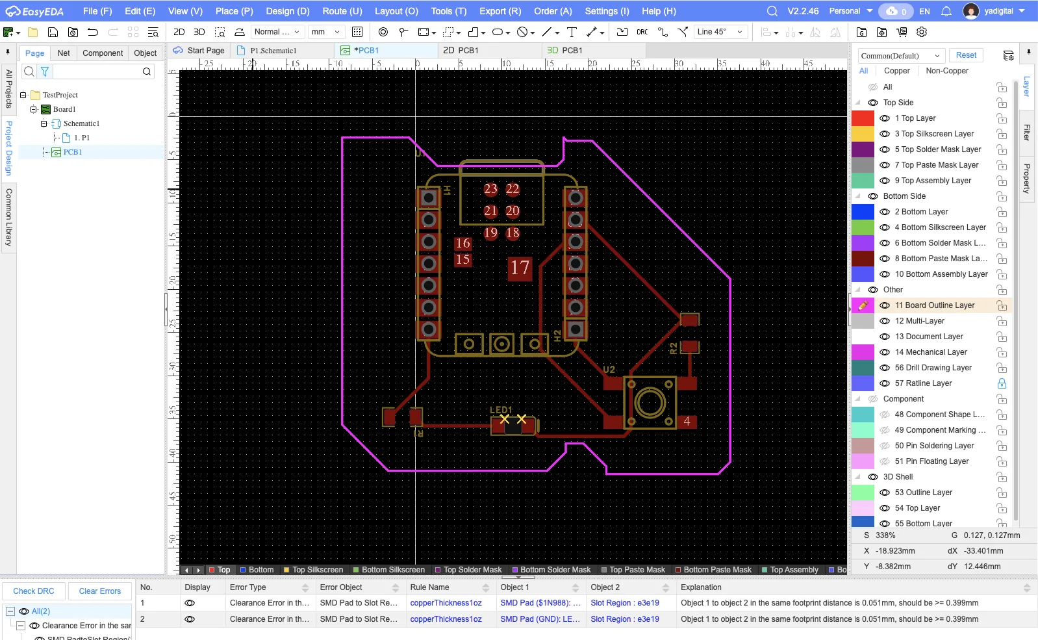Image resolution: width=1038 pixels, height=640 pixels.
Task: Open the Line 45° routing angle dropdown
Action: (720, 32)
